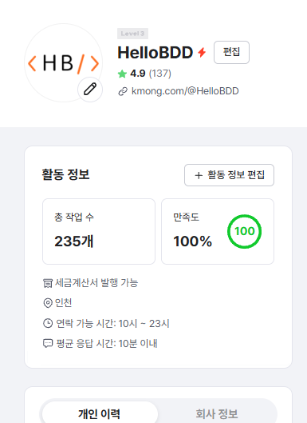The height and width of the screenshot is (423, 307).
Task: Click the location pin icon beside 인천
Action: [48, 303]
